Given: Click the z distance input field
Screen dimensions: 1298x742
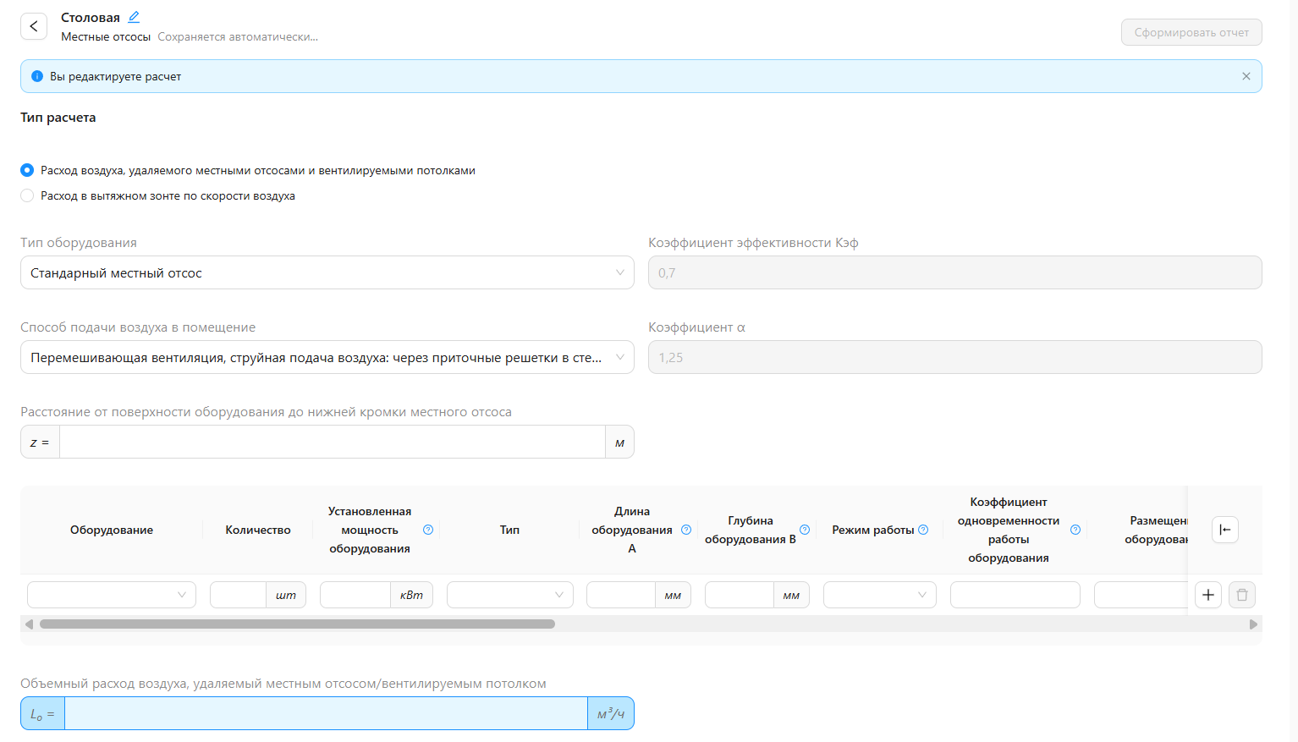Looking at the screenshot, I should tap(332, 442).
